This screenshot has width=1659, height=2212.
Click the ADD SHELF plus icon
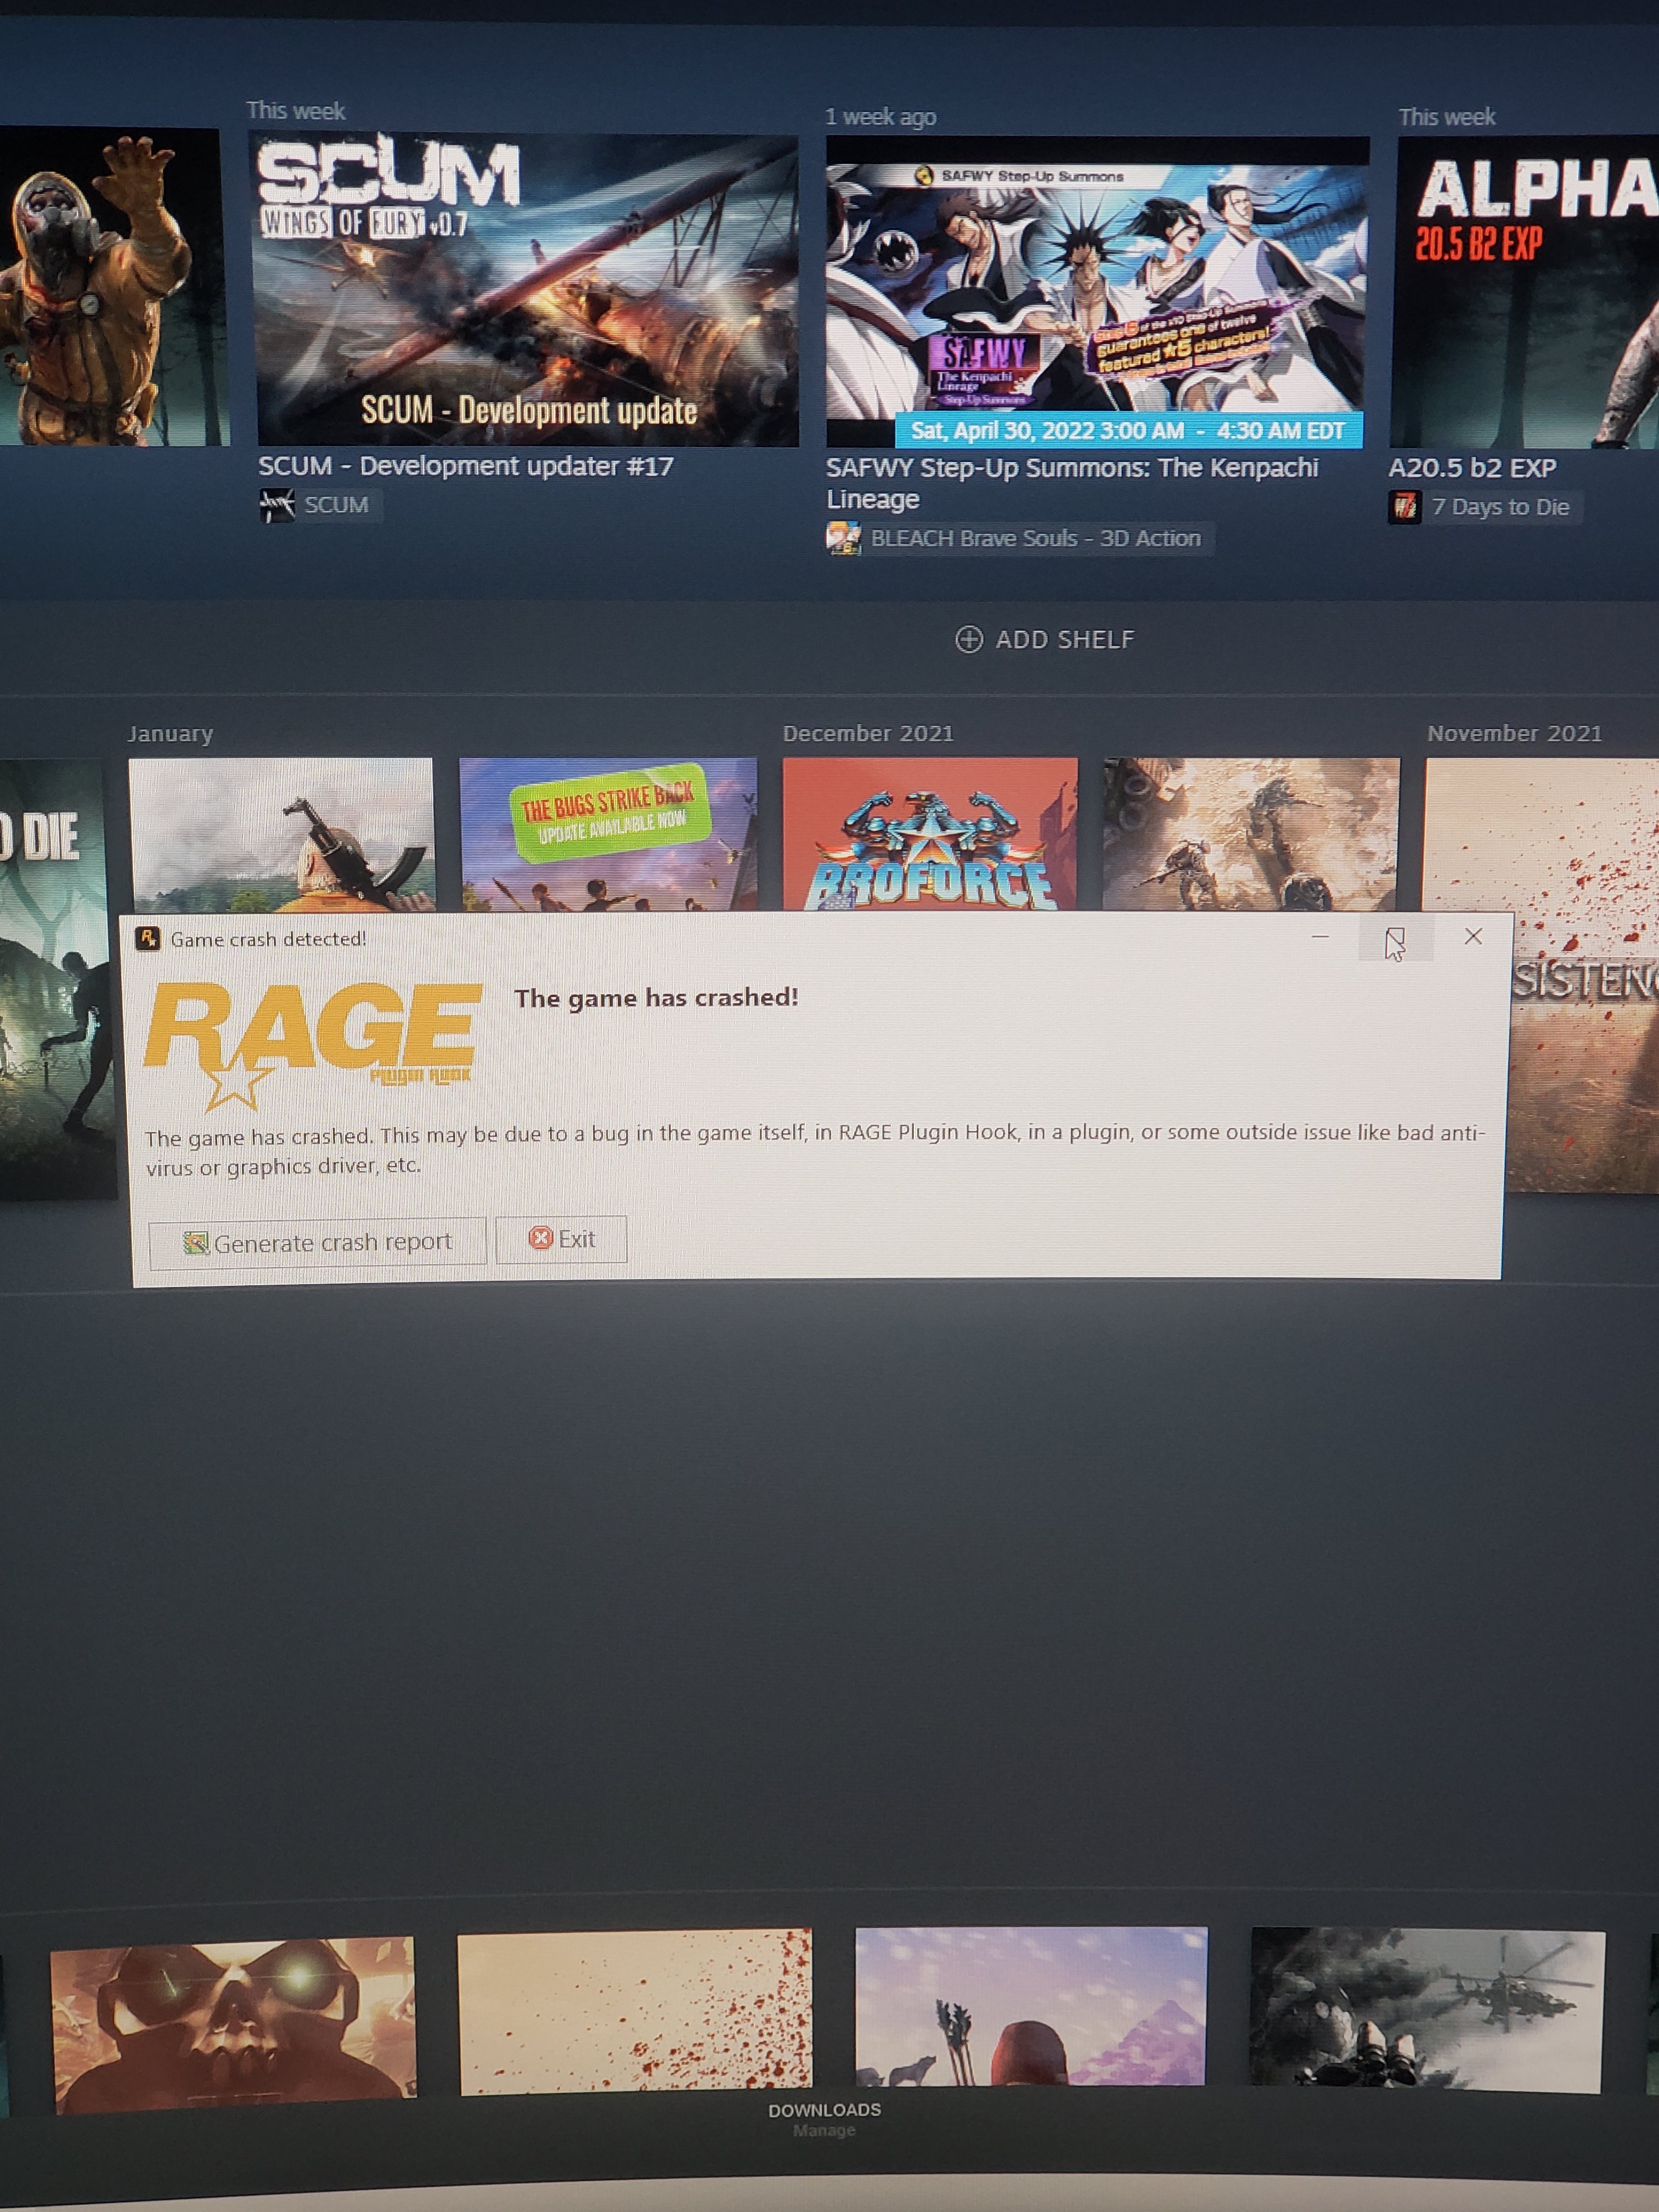968,639
